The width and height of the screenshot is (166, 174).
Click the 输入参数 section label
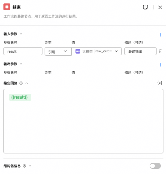click(x=10, y=34)
